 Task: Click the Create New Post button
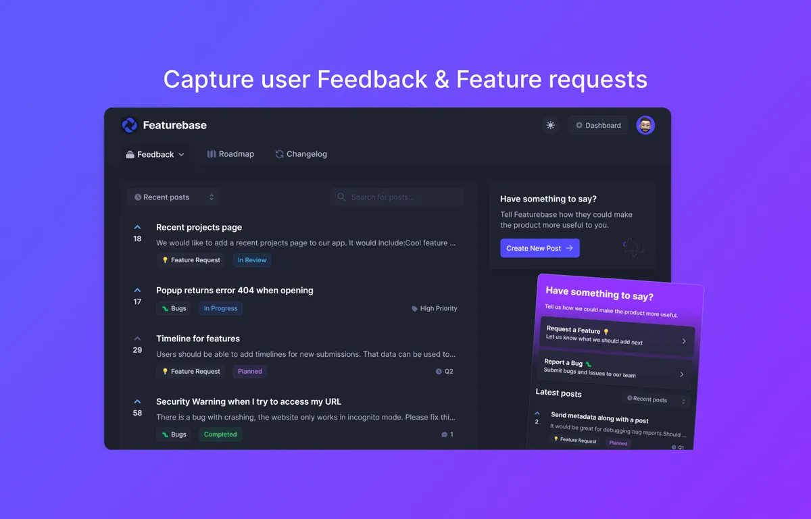tap(540, 248)
